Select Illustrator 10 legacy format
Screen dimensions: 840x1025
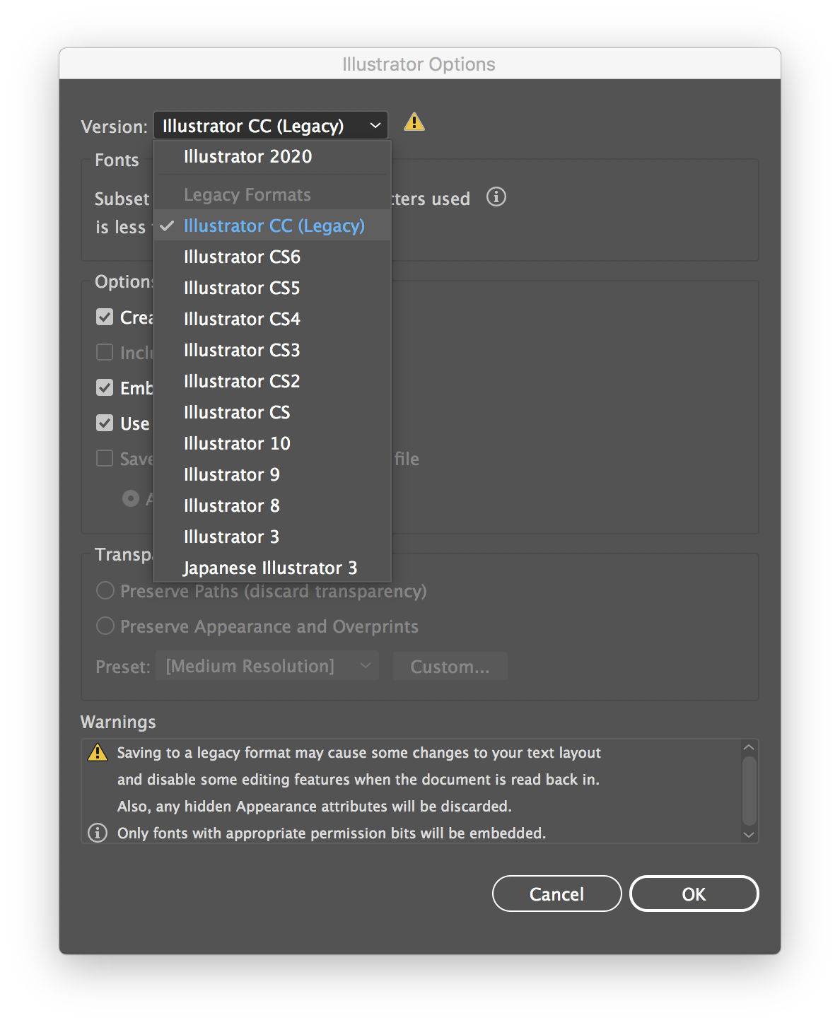point(237,443)
